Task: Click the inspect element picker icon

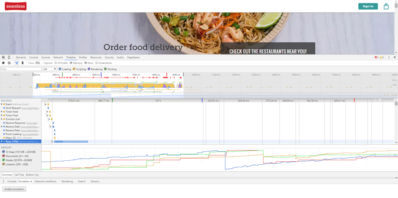Action: click(x=3, y=57)
